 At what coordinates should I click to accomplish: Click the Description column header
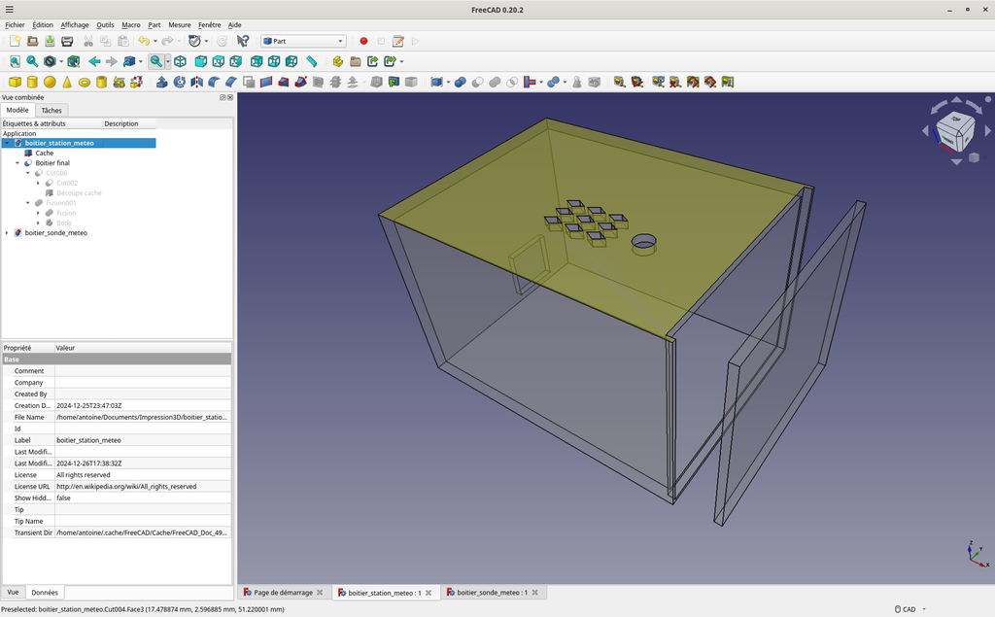[121, 123]
